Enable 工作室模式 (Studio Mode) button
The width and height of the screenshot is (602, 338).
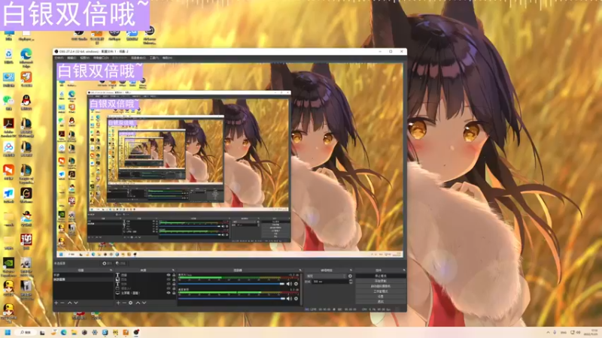coord(381,291)
